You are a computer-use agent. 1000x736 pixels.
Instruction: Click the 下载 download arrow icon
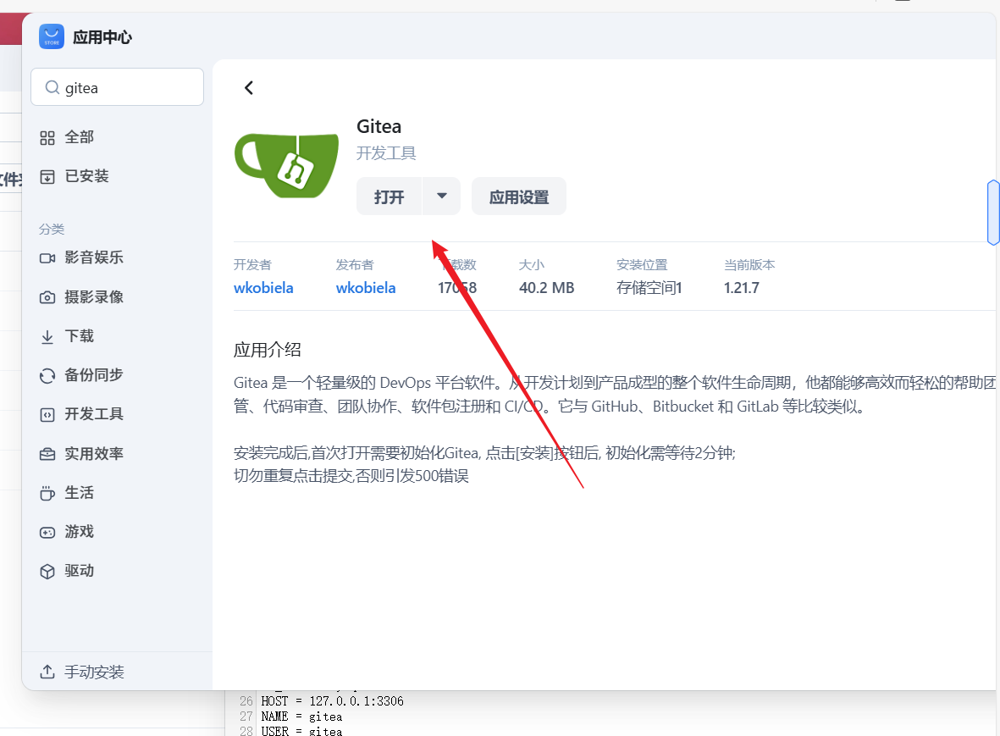click(x=47, y=337)
